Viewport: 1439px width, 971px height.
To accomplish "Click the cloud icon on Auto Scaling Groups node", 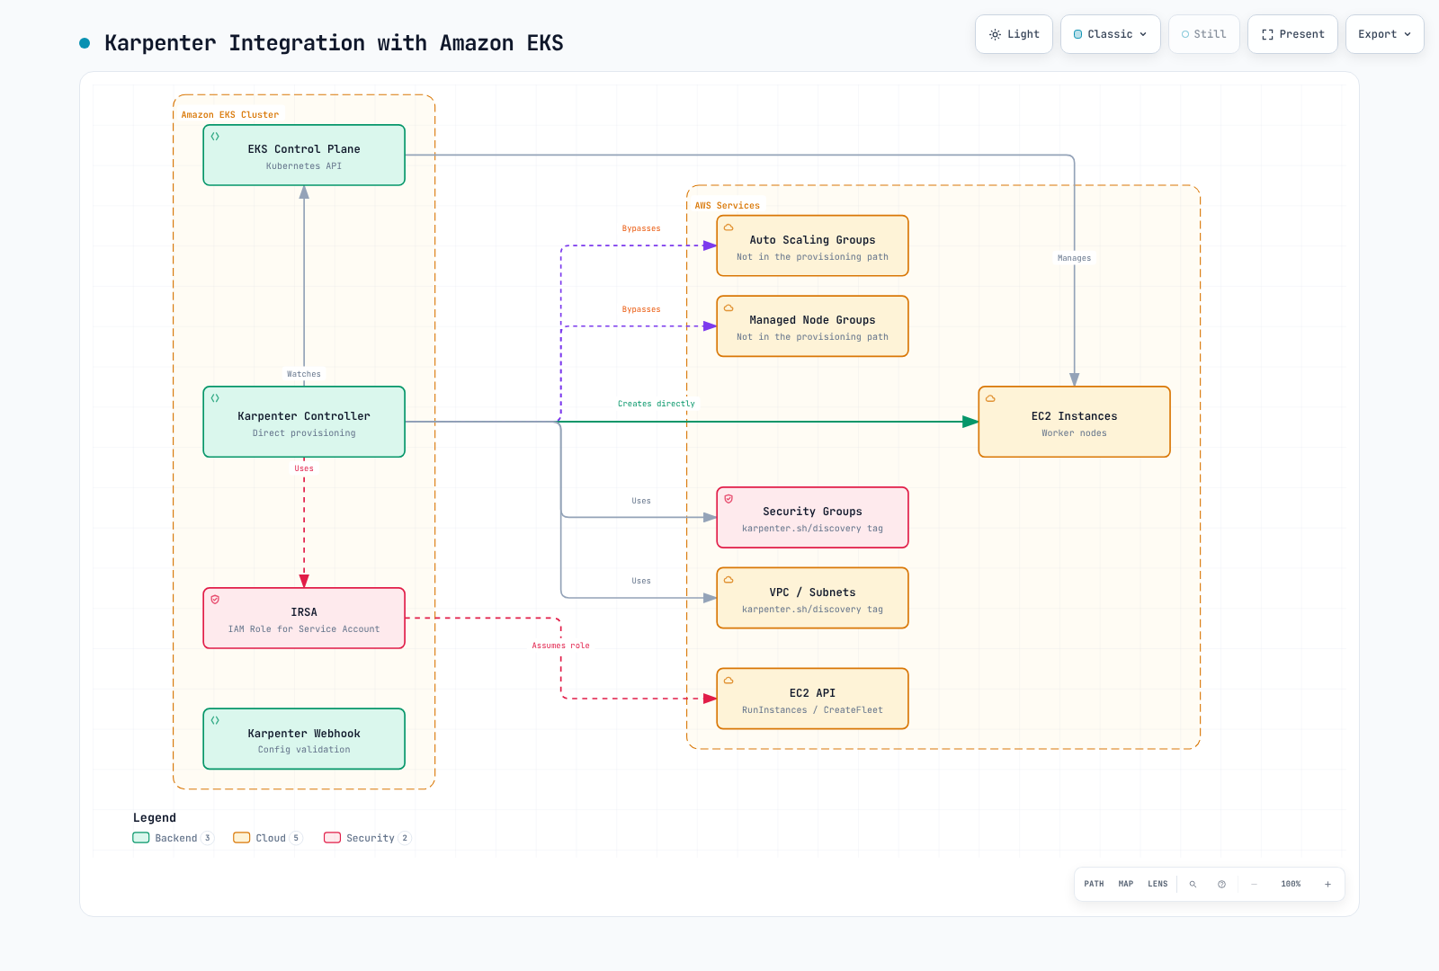I will (728, 227).
